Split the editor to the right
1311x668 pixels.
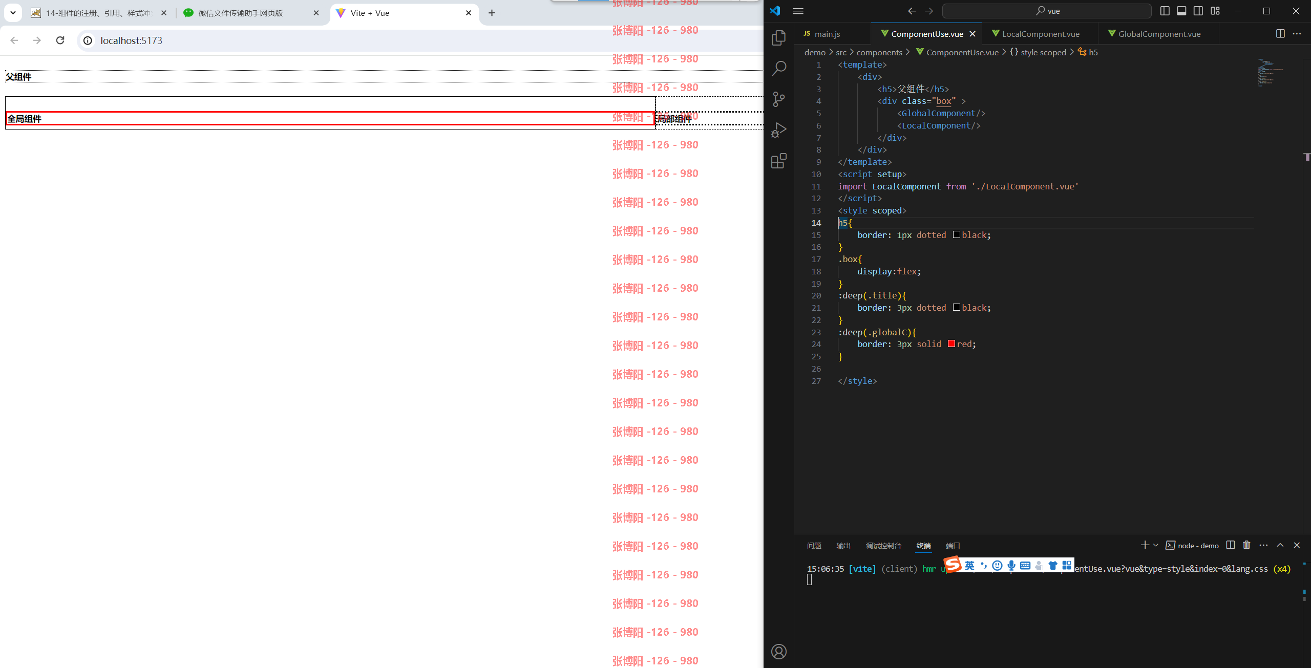pyautogui.click(x=1280, y=33)
